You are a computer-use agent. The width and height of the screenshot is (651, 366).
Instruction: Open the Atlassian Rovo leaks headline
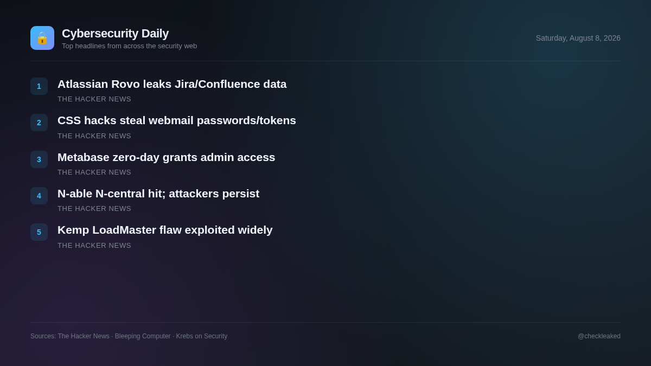172,84
